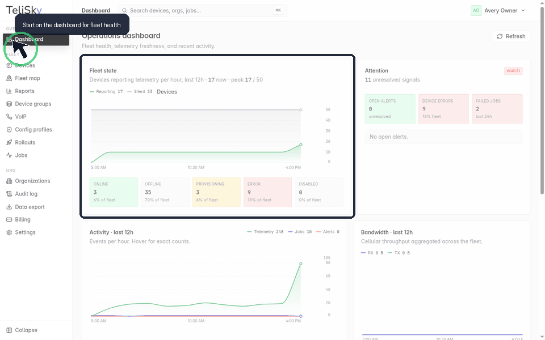Viewport: 545px width, 340px height.
Task: Click the ⌘K shortcut badge
Action: pos(278,10)
